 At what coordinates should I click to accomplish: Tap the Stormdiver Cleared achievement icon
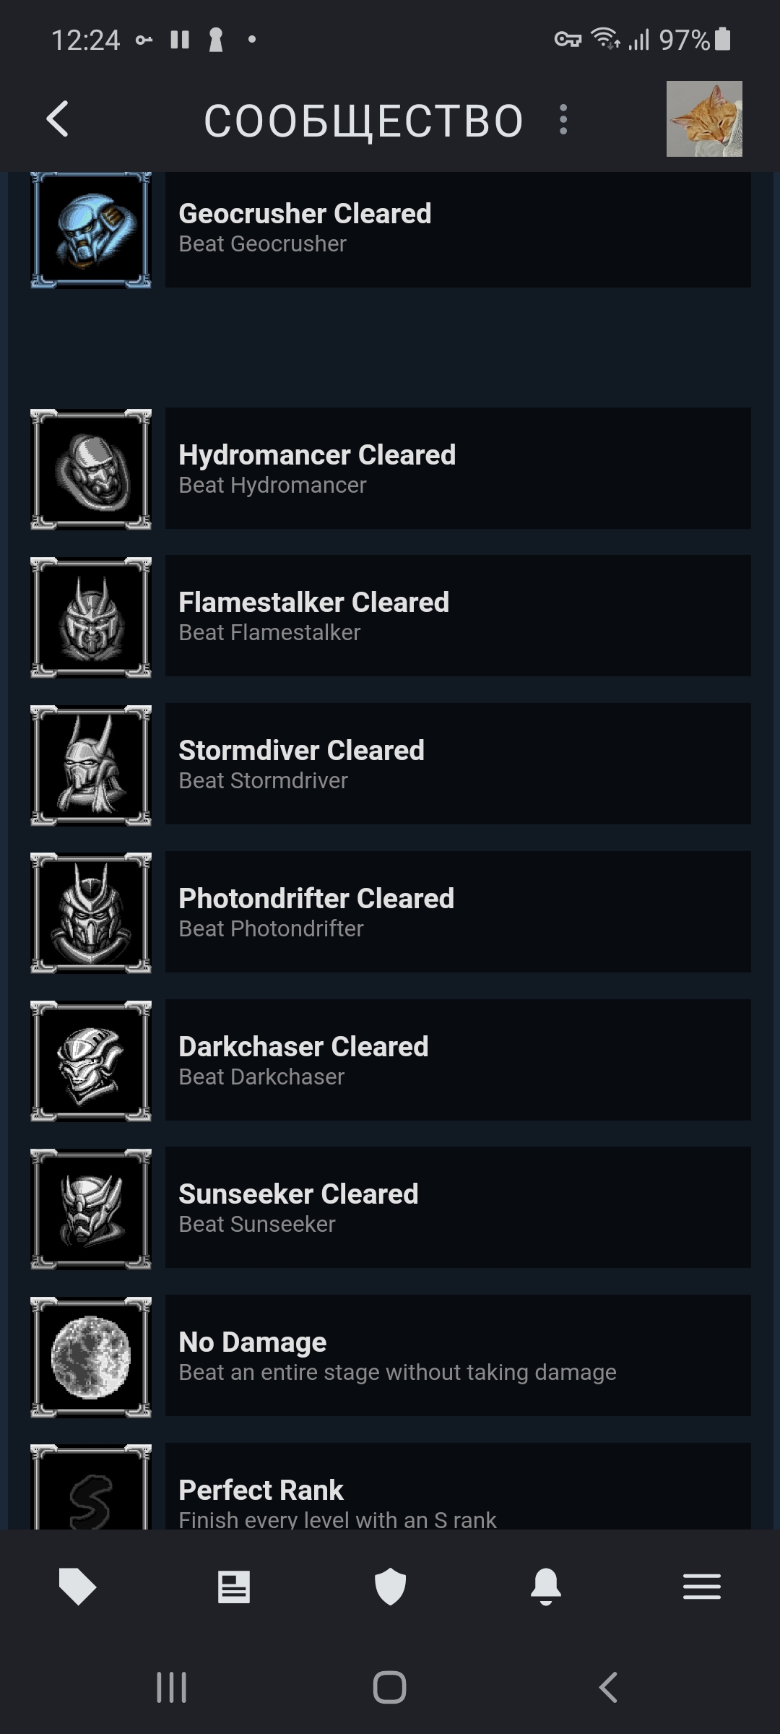click(91, 764)
